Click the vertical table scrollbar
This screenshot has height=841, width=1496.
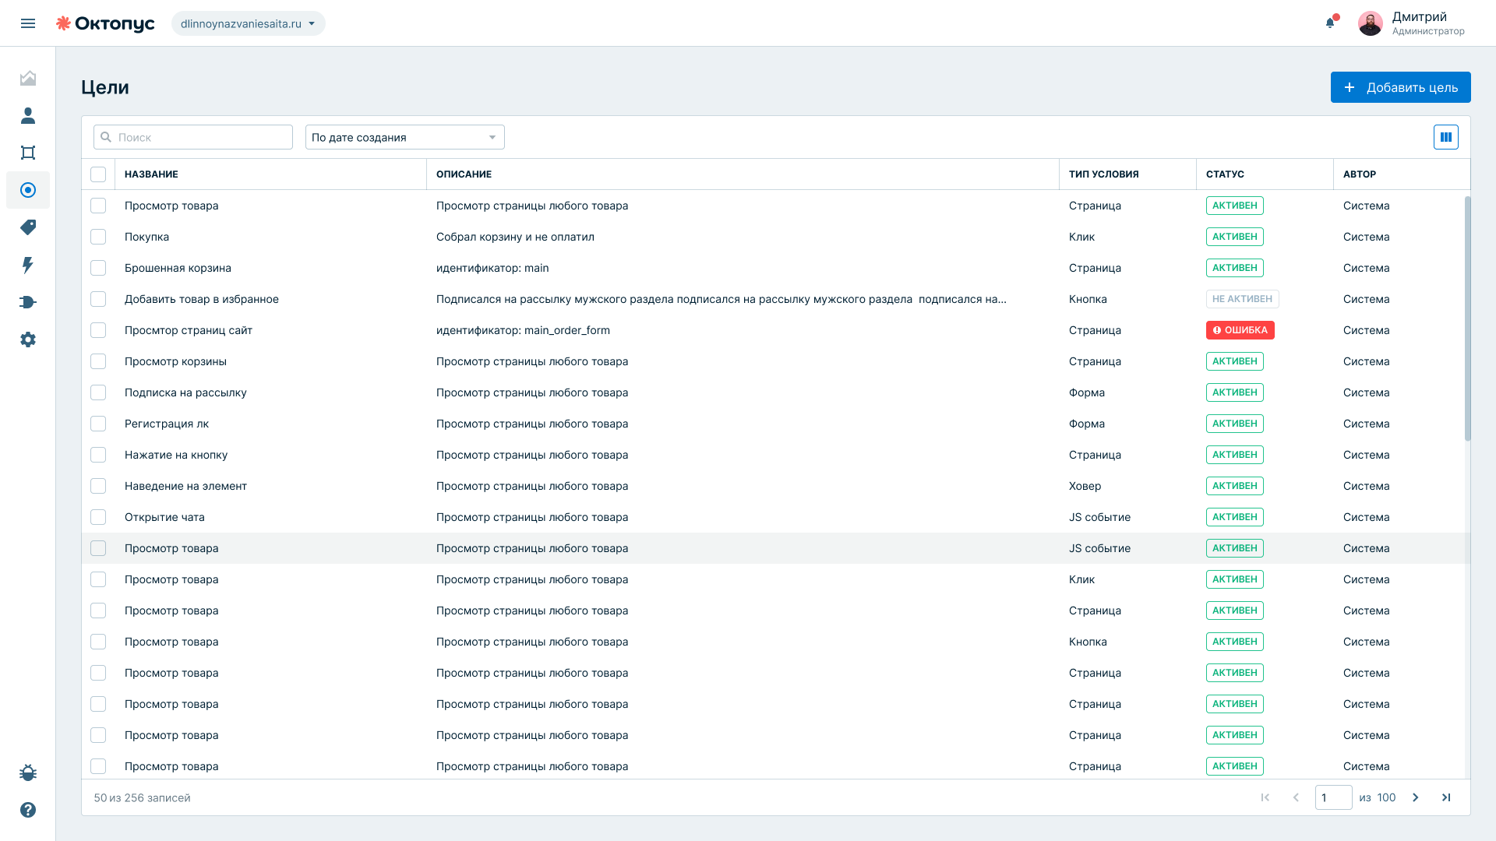1467,318
